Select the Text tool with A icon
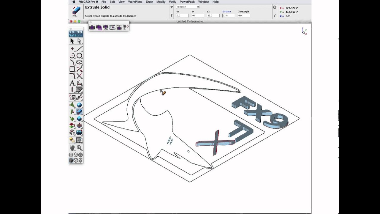 point(72,83)
